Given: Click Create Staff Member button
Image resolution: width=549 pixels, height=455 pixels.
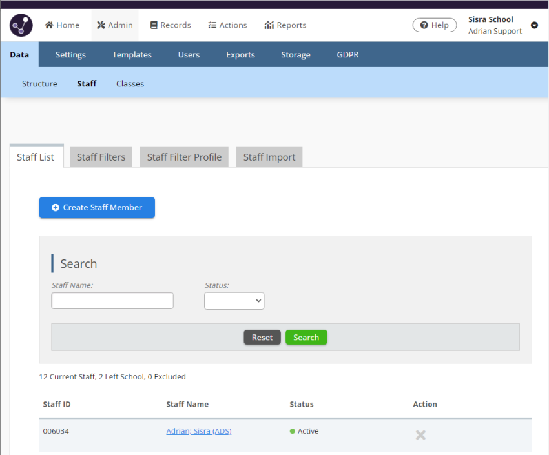Looking at the screenshot, I should [x=97, y=208].
